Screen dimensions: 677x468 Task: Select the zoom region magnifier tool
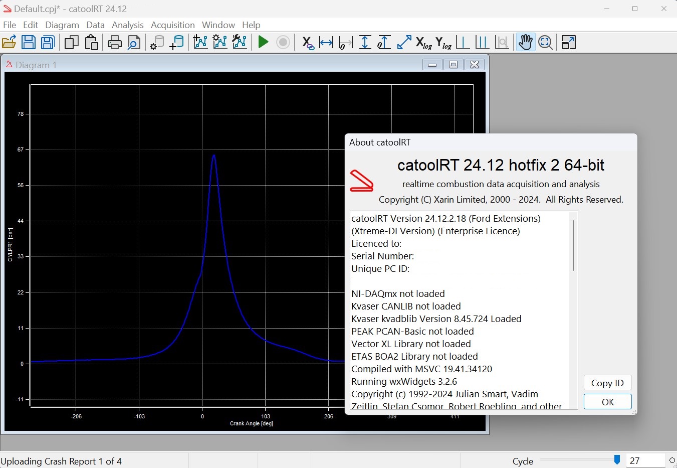click(545, 43)
